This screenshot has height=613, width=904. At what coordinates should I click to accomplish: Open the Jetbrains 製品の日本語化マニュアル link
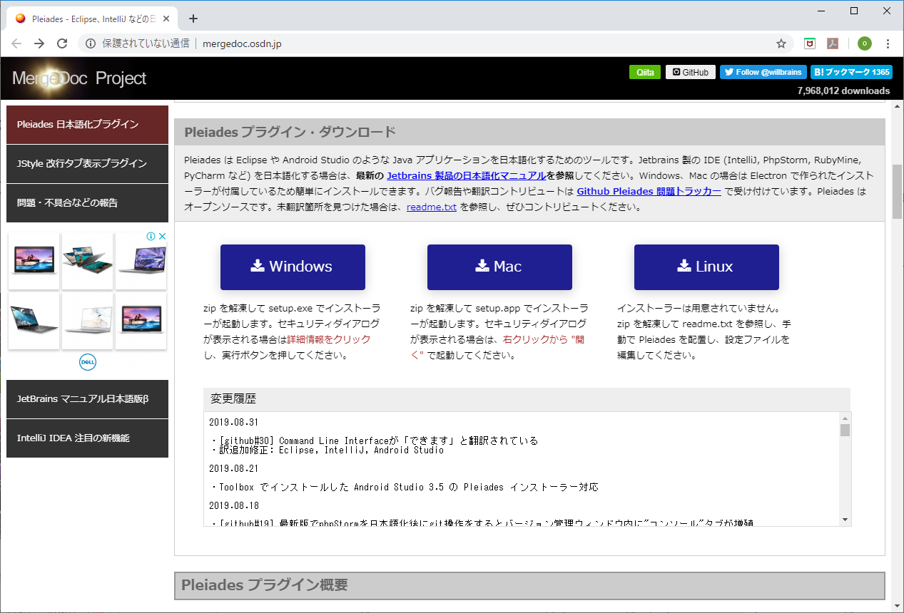click(x=467, y=175)
